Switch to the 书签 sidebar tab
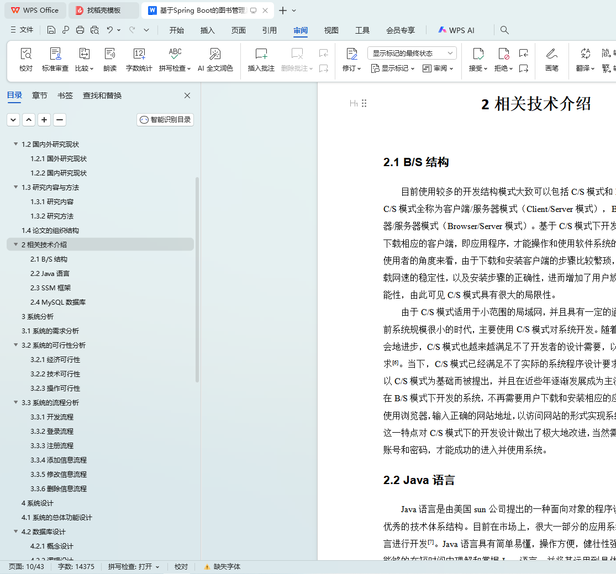The width and height of the screenshot is (616, 574). (x=65, y=95)
